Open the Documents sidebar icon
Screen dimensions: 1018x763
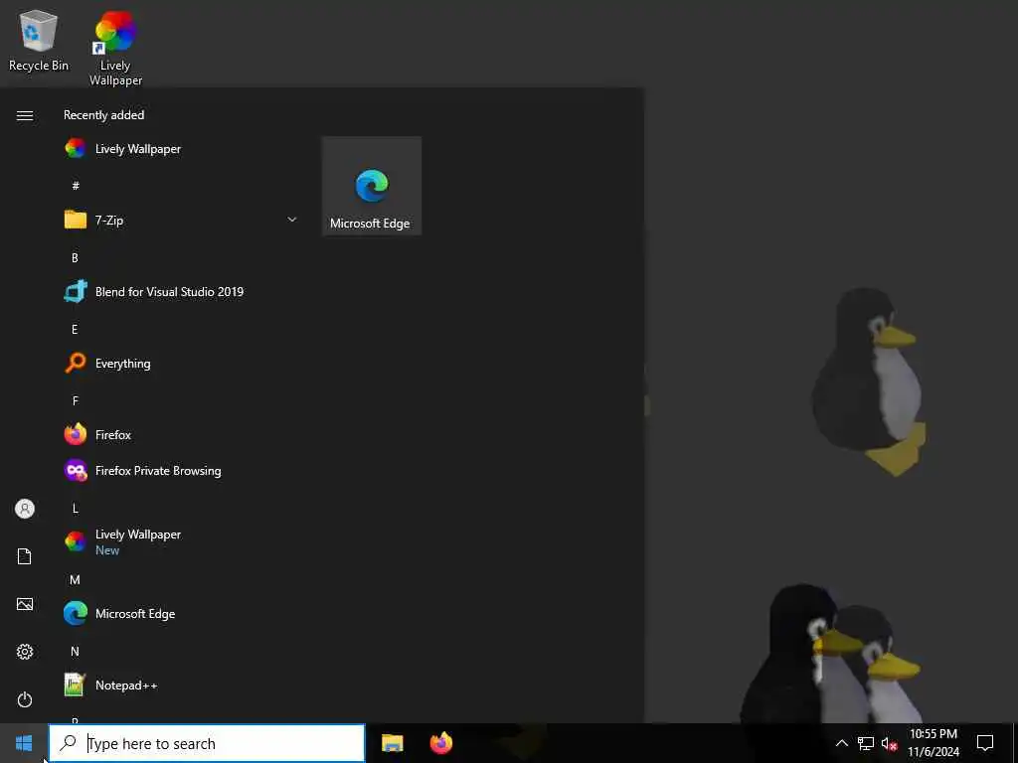[x=25, y=556]
